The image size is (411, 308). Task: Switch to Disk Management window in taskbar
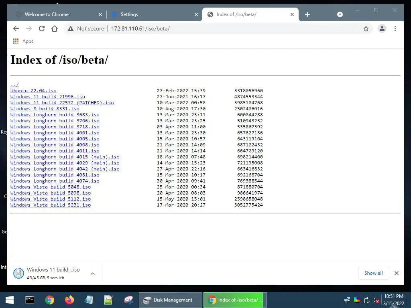(x=170, y=300)
